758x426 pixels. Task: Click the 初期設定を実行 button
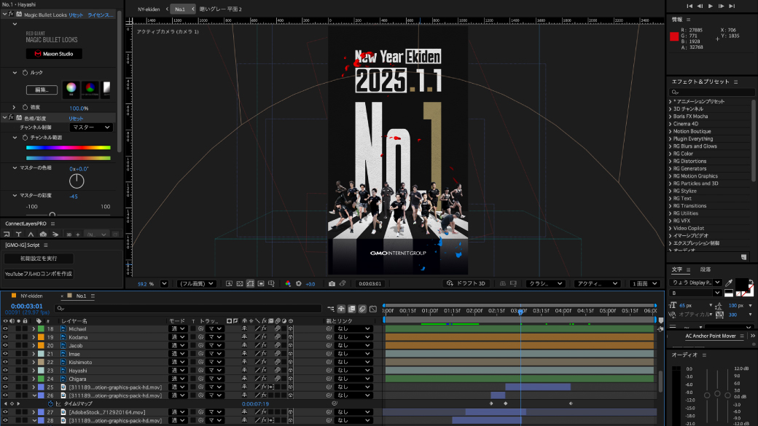click(x=39, y=259)
